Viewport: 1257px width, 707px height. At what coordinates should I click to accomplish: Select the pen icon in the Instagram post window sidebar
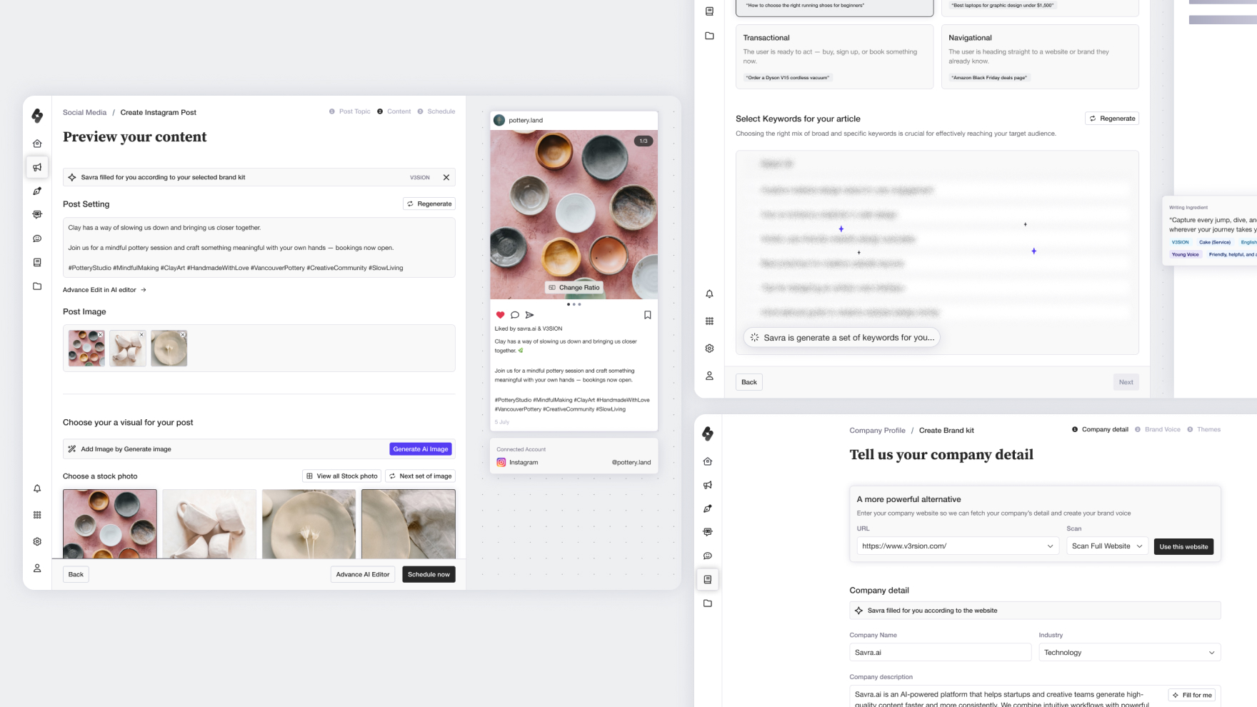37,191
